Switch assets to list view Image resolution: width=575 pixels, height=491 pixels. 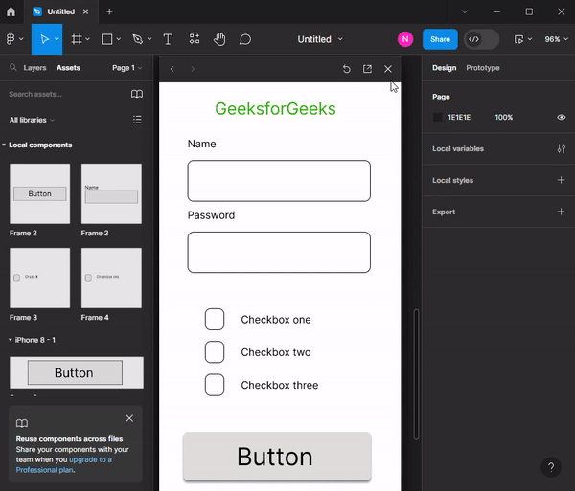click(x=137, y=120)
